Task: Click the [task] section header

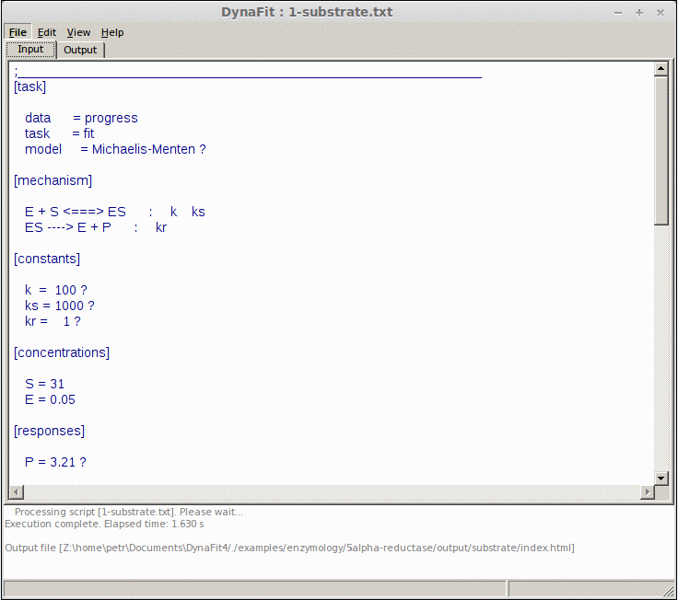Action: click(29, 87)
